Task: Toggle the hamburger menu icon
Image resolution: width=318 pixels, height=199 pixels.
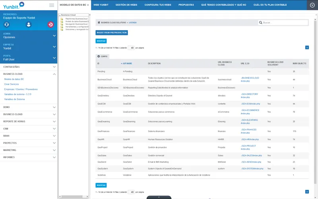Action: pos(52,5)
